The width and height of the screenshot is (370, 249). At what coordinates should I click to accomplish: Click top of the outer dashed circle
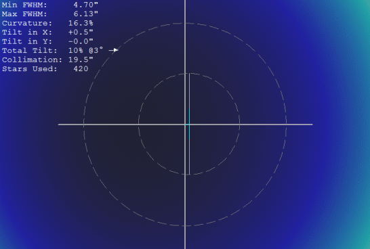185,23
